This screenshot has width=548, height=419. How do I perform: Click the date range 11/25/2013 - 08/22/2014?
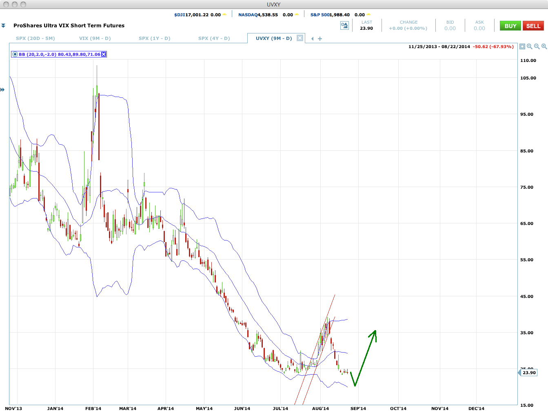click(439, 46)
